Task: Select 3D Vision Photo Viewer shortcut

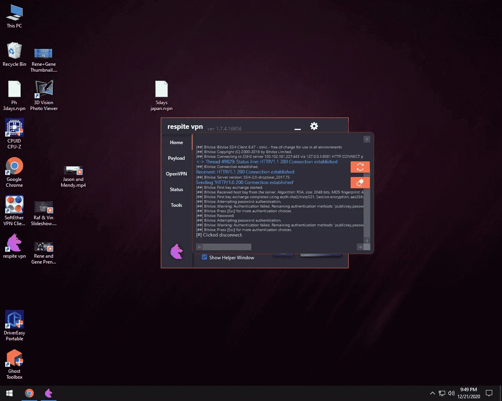Action: 44,96
